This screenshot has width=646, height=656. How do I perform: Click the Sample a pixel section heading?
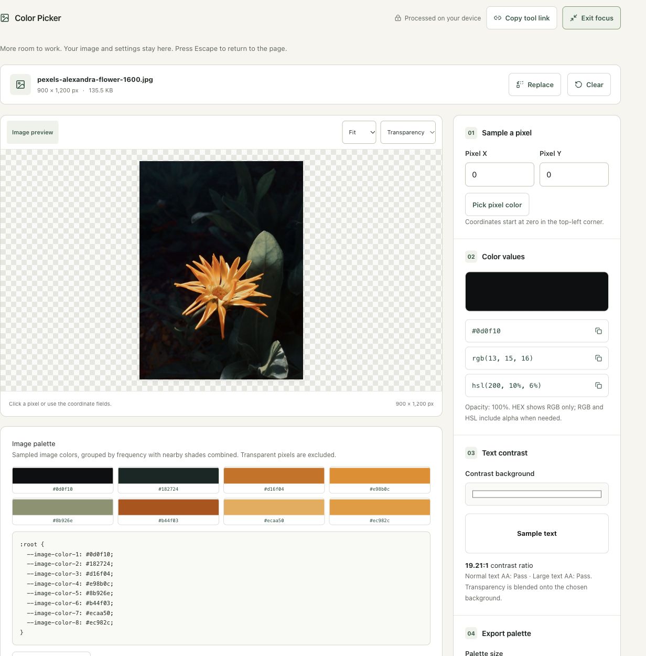pos(507,133)
